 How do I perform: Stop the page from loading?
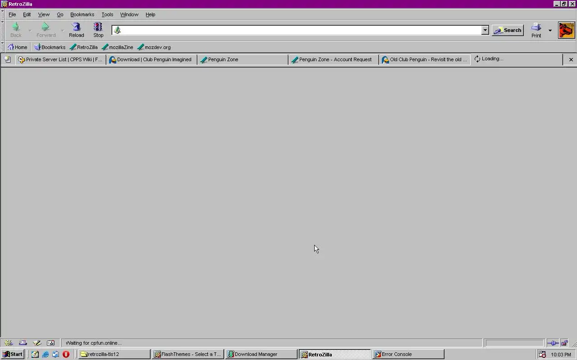[98, 30]
